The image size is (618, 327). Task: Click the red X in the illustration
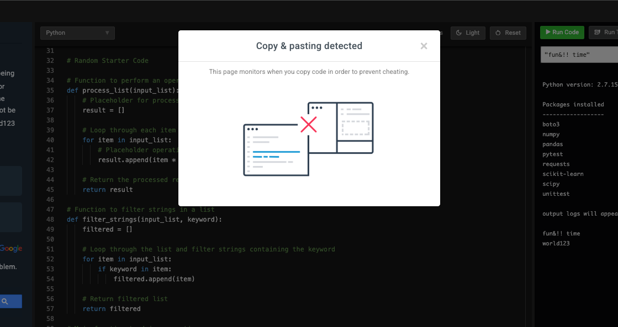pos(308,125)
